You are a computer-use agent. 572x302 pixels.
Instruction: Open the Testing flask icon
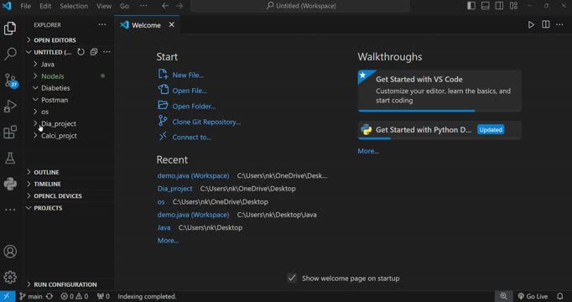[x=10, y=158]
